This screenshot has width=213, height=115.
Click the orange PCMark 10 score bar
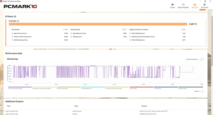[98, 24]
